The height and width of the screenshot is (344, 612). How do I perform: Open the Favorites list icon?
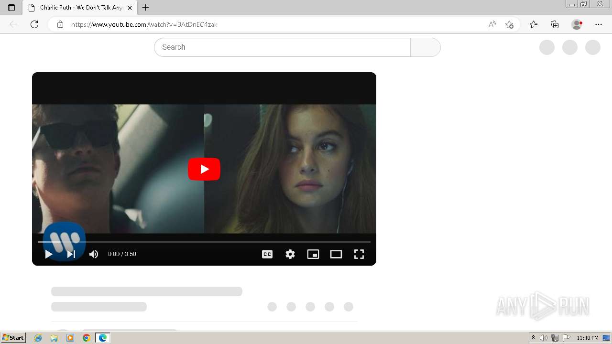pyautogui.click(x=534, y=24)
